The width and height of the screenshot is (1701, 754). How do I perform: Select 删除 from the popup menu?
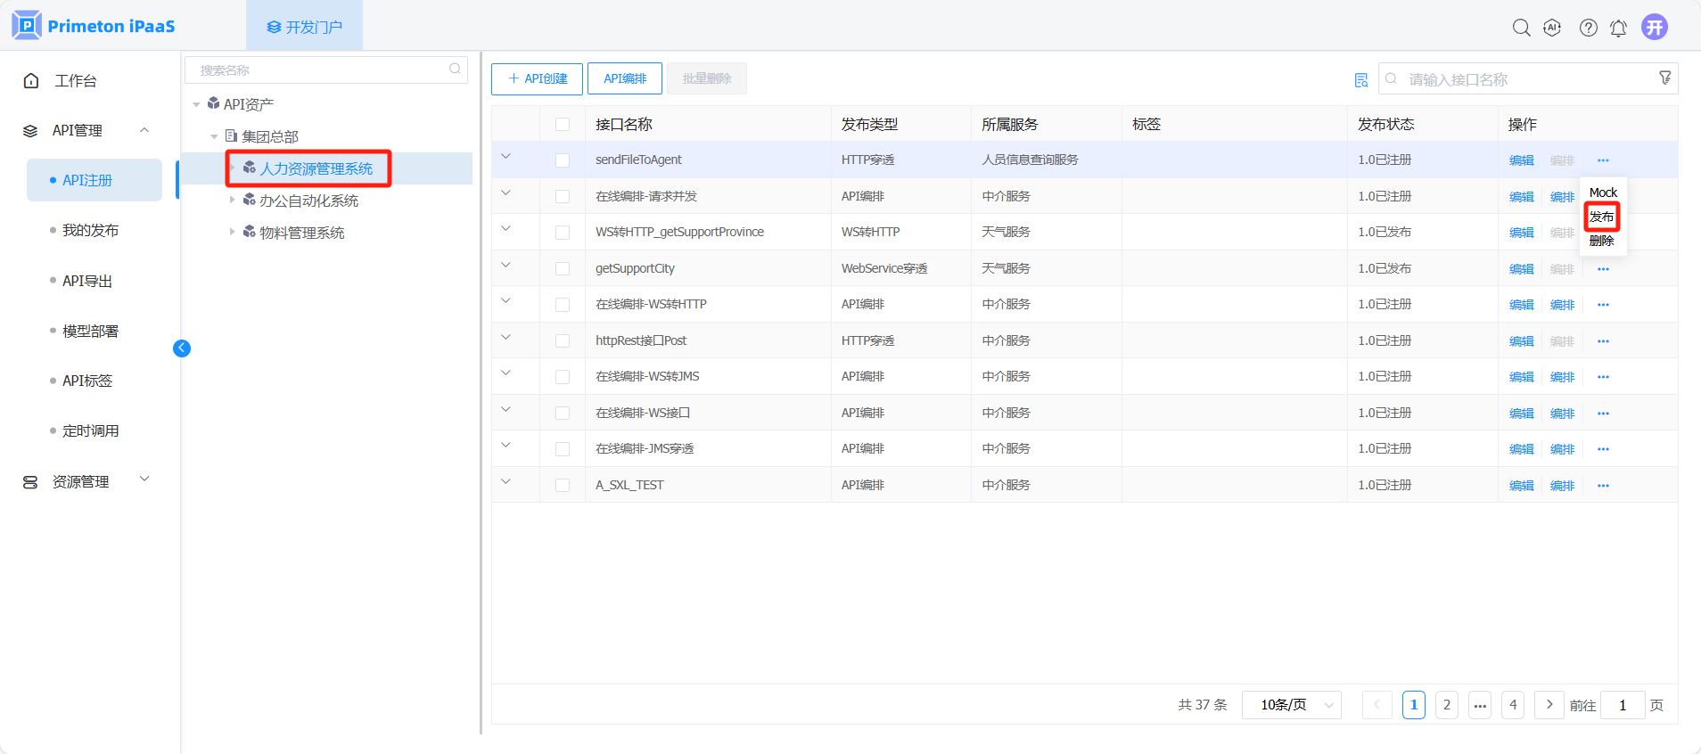pos(1601,241)
